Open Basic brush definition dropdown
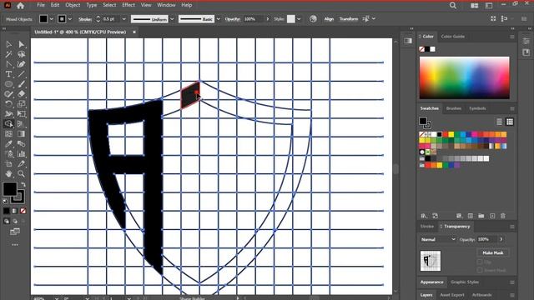Viewport: 534px width, 300px height. (x=219, y=19)
